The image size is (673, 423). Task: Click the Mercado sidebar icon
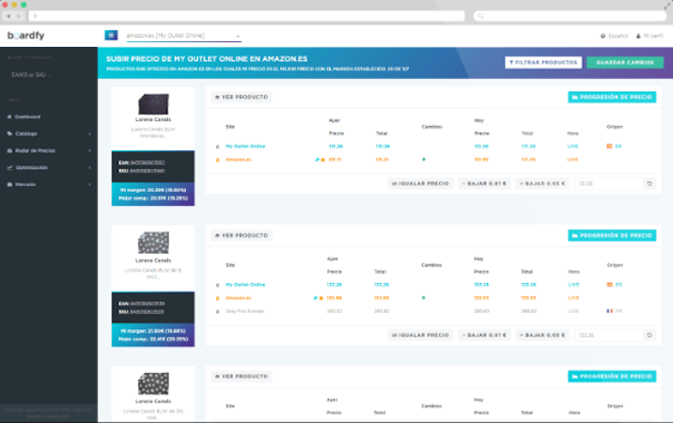pos(9,184)
